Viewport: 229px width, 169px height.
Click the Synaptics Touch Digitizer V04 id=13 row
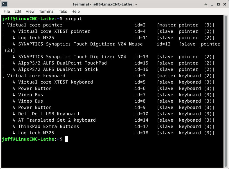point(108,57)
